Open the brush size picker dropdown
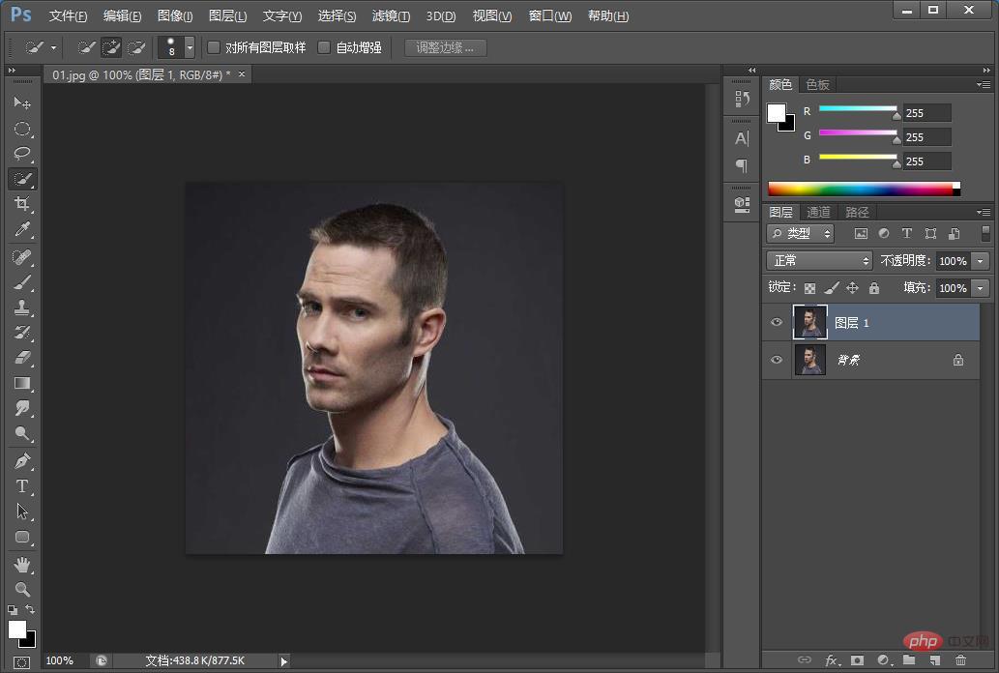999x673 pixels. point(190,47)
